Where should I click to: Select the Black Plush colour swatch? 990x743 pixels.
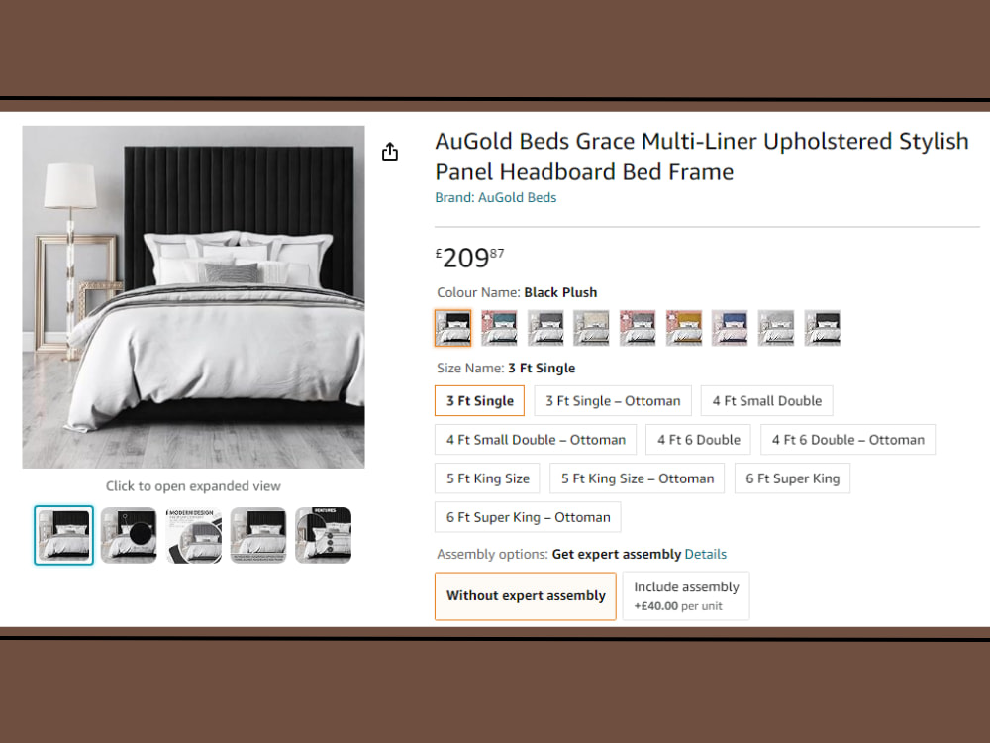pyautogui.click(x=453, y=328)
